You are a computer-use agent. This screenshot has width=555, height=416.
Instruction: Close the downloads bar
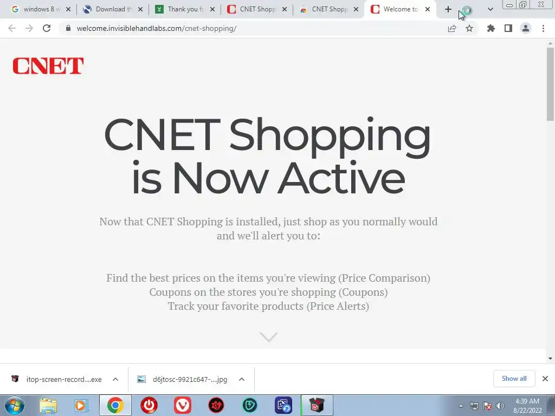(x=545, y=379)
